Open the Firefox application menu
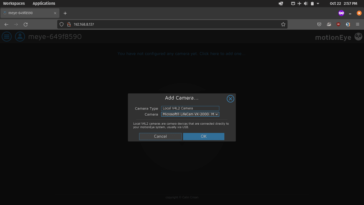This screenshot has height=205, width=364. click(358, 24)
